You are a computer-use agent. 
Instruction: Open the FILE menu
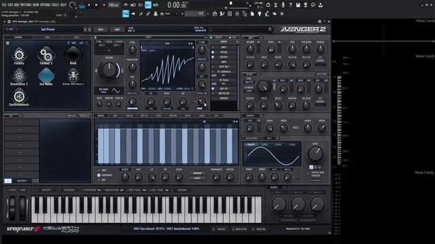point(4,5)
